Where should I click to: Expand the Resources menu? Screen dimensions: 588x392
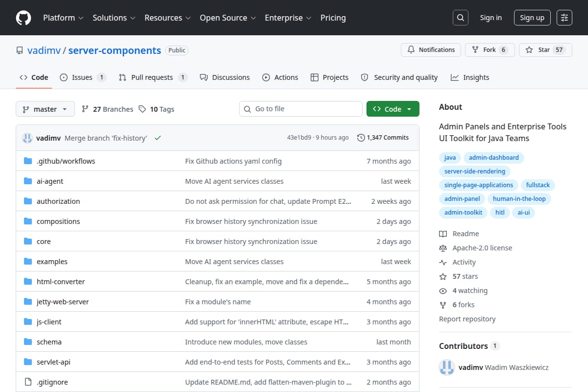[167, 18]
